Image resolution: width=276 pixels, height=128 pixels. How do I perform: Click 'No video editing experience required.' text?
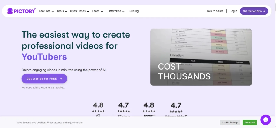tap(43, 87)
